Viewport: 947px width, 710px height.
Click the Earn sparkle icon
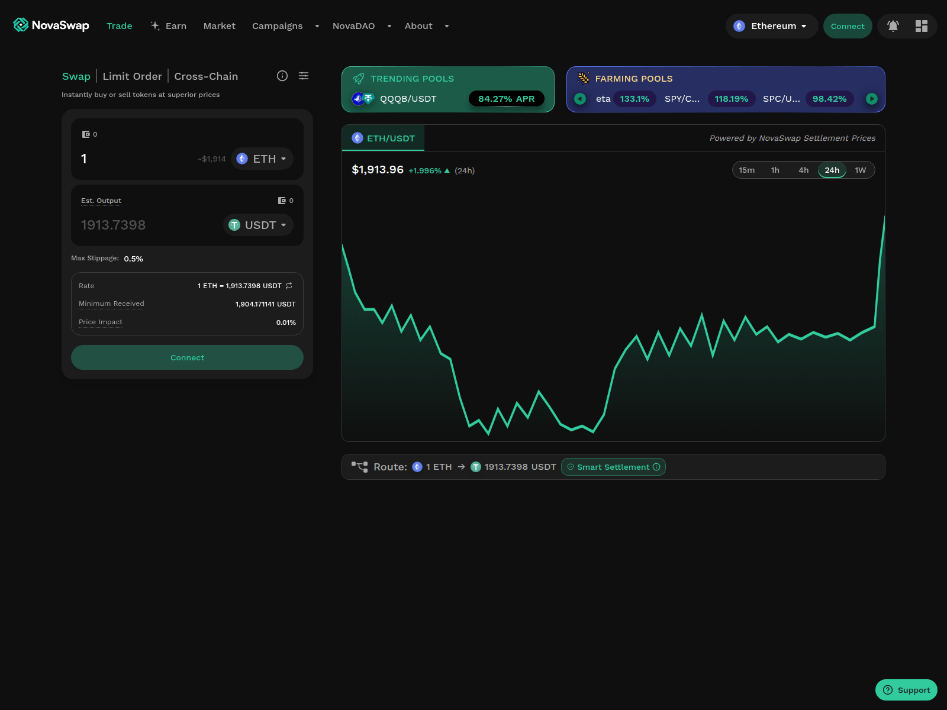pos(155,26)
